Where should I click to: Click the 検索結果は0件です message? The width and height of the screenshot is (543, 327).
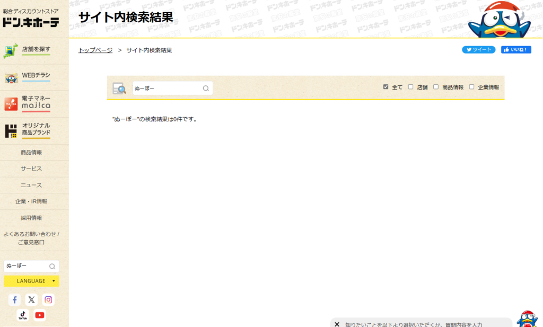(x=155, y=119)
